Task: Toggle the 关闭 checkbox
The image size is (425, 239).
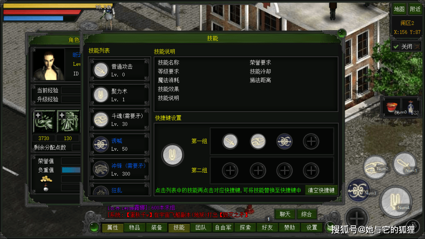Action: [x=396, y=47]
